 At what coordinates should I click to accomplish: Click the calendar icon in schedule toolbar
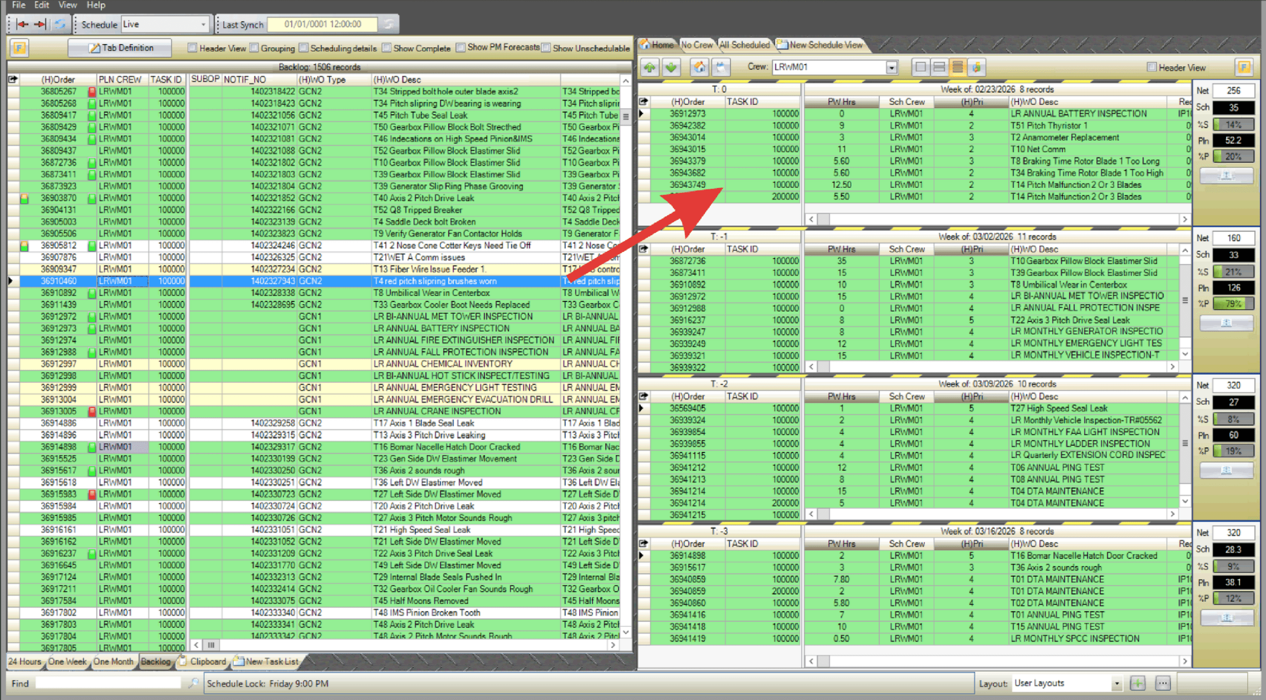tap(721, 67)
